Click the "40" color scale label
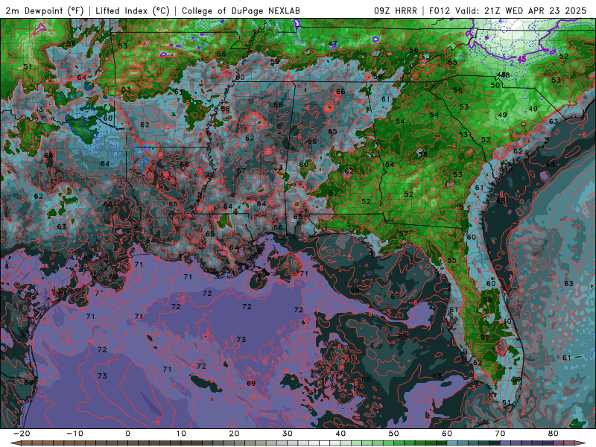Viewport: 596px width, 447px height. pyautogui.click(x=340, y=434)
